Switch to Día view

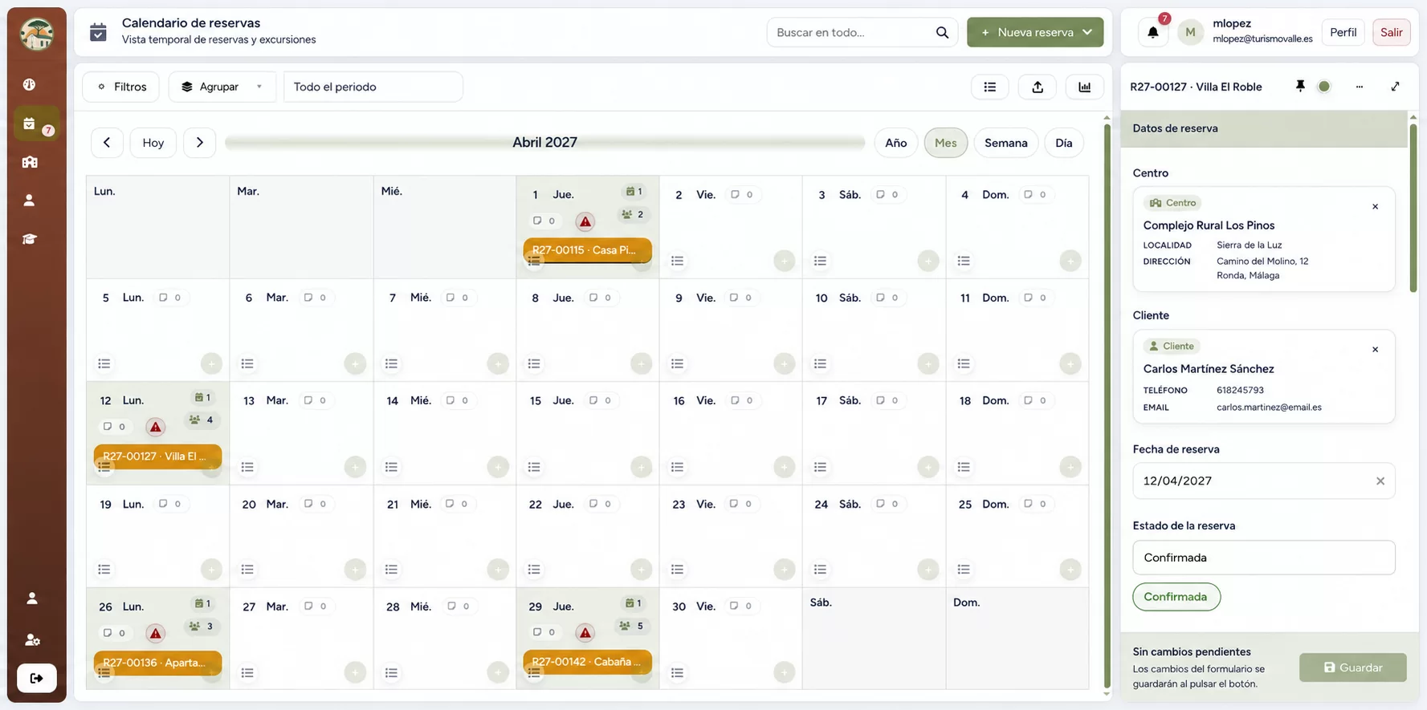click(1064, 143)
